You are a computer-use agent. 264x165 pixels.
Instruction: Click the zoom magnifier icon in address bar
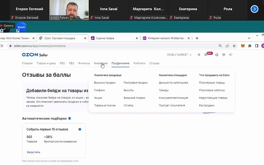[x=220, y=46]
